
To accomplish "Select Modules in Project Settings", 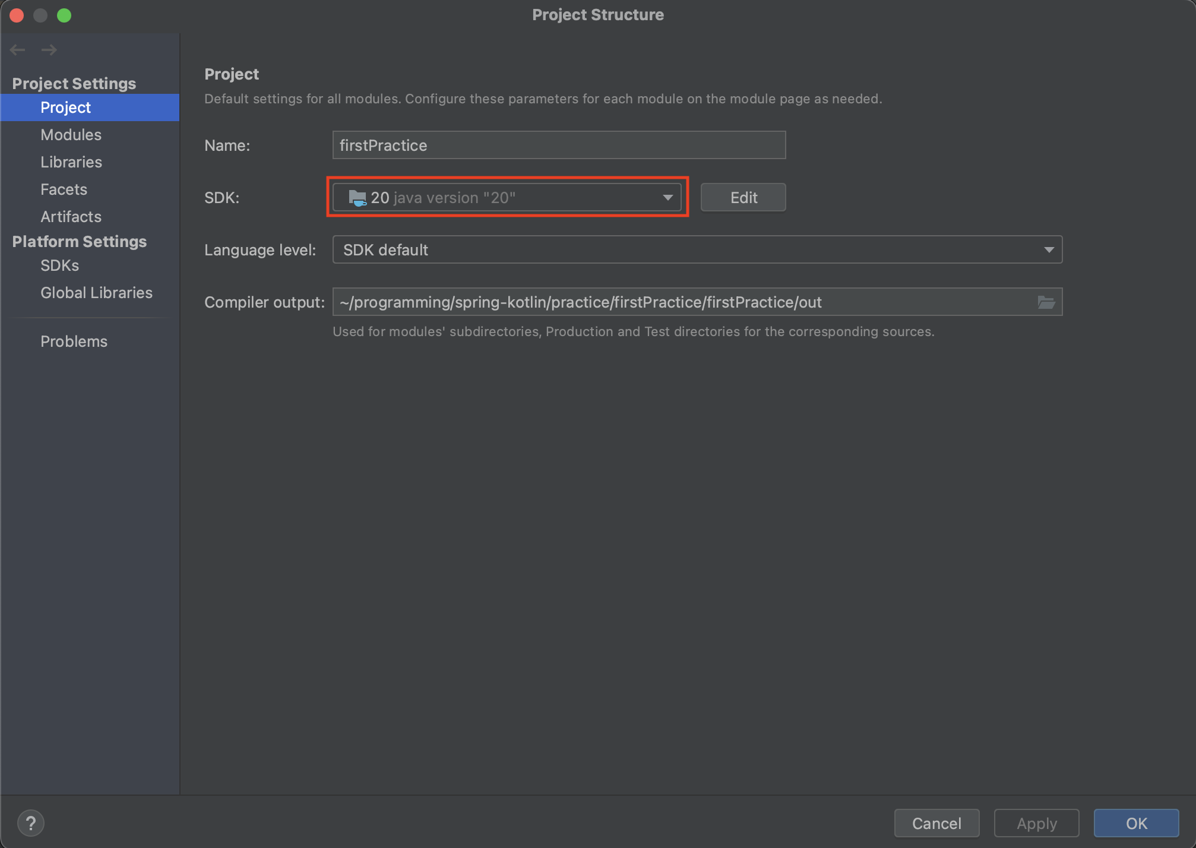I will tap(71, 135).
